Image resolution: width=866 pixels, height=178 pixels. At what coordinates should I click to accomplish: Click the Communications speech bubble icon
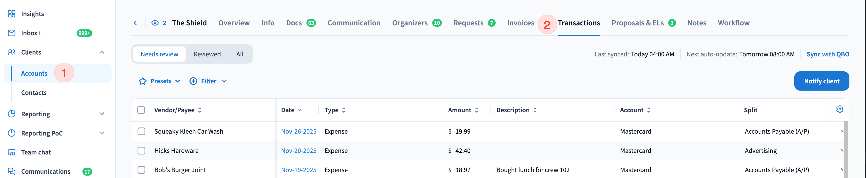click(x=12, y=172)
